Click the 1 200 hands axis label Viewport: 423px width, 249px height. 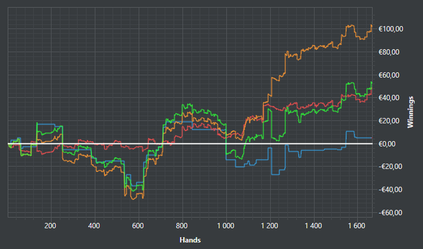[x=270, y=225]
